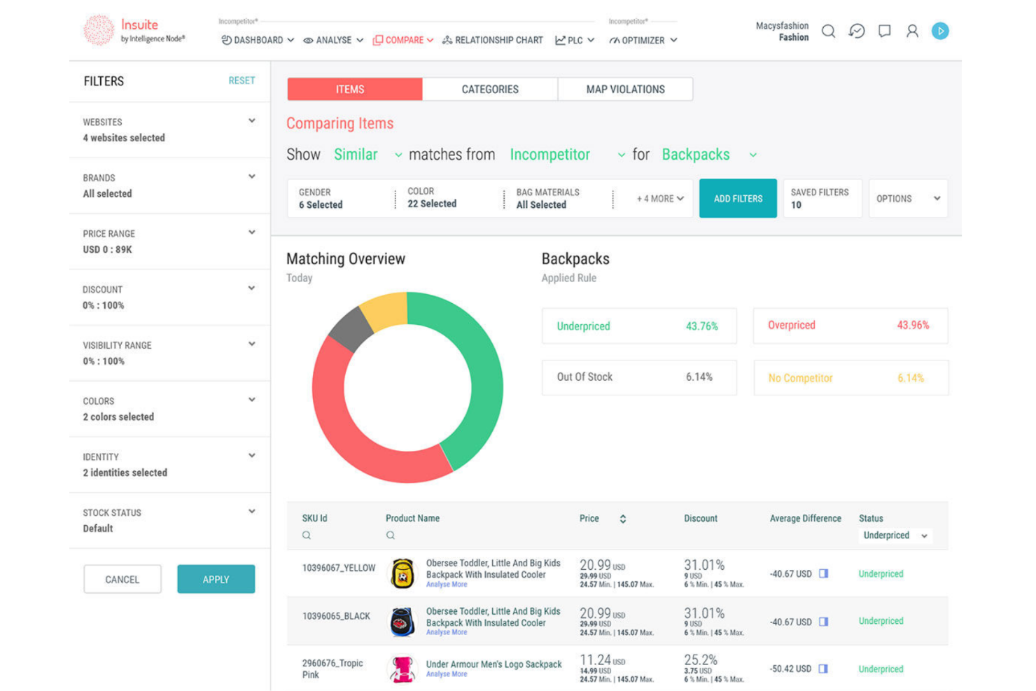
Task: Select the Underpriced 43.76% card
Action: [639, 326]
